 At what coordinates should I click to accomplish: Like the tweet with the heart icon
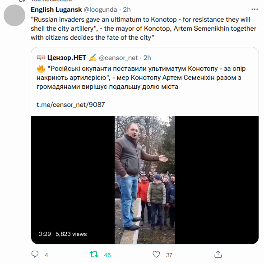coord(156,254)
